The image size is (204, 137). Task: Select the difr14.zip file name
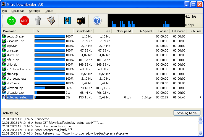click(x=13, y=60)
